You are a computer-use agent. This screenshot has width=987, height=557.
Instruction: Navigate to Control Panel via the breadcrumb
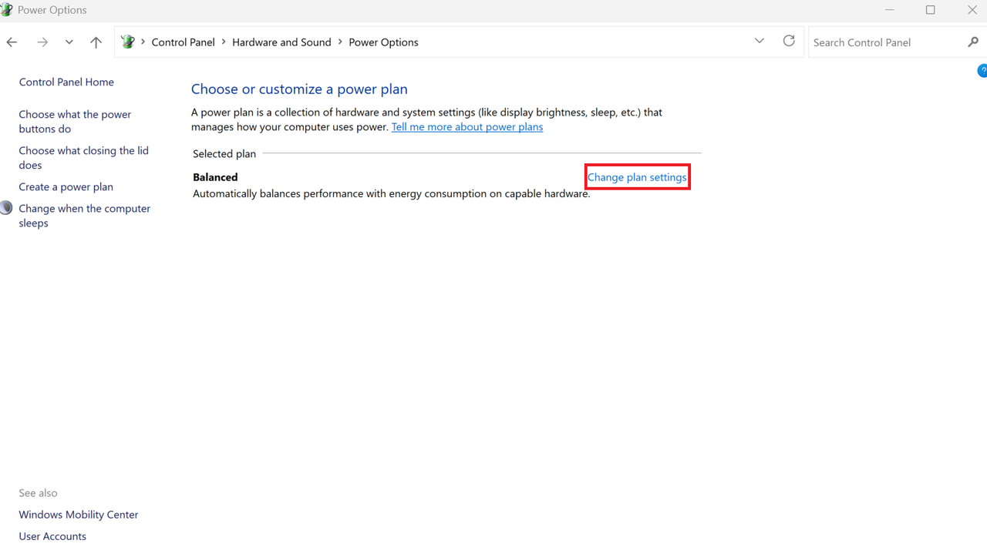[x=184, y=42]
